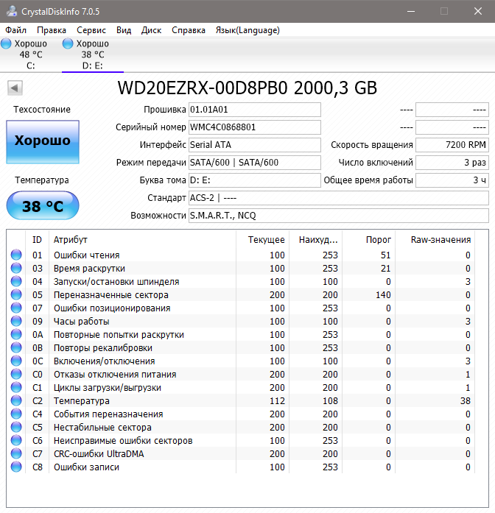Image resolution: width=495 pixels, height=513 pixels.
Task: Open the Правка menu
Action: tap(52, 30)
